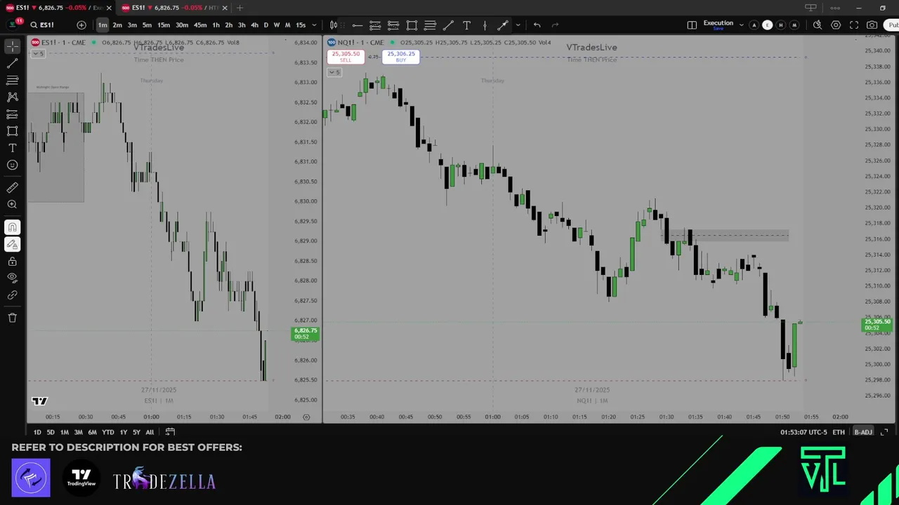This screenshot has width=899, height=505.
Task: Select the E layout circle button
Action: pyautogui.click(x=768, y=25)
